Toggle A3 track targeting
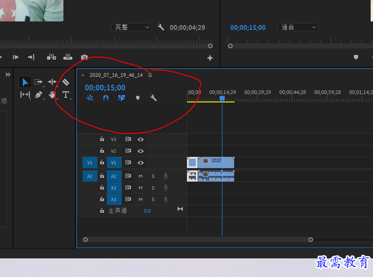 click(x=114, y=199)
